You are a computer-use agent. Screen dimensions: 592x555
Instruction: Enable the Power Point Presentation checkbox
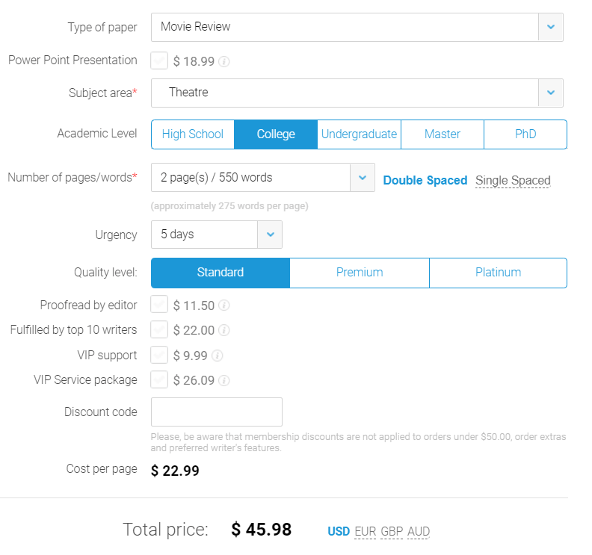[x=159, y=61]
